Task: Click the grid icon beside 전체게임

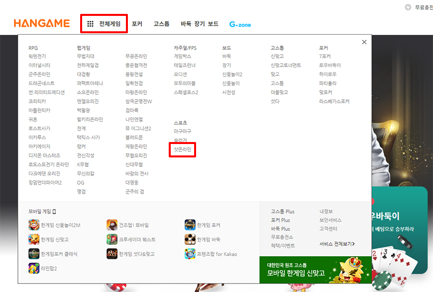Action: [90, 24]
